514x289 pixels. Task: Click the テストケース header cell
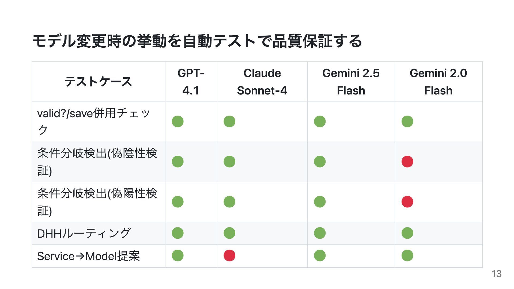click(99, 82)
